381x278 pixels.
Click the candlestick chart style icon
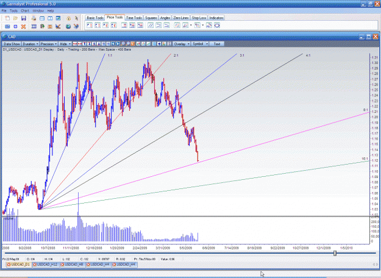pos(138,44)
